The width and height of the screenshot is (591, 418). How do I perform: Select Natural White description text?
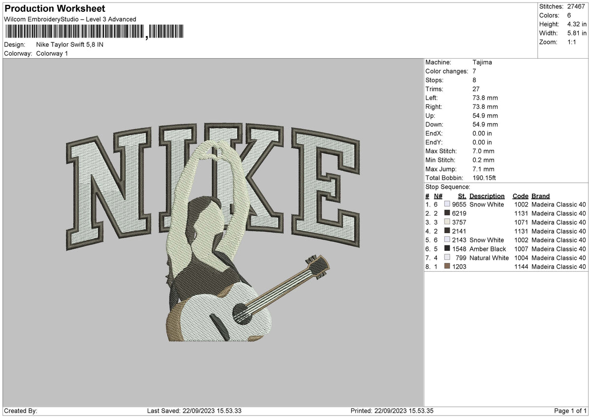click(489, 258)
